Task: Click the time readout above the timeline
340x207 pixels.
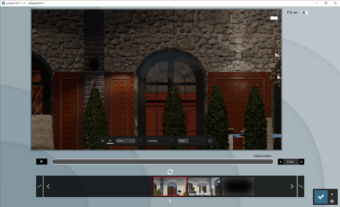Action: pos(262,156)
